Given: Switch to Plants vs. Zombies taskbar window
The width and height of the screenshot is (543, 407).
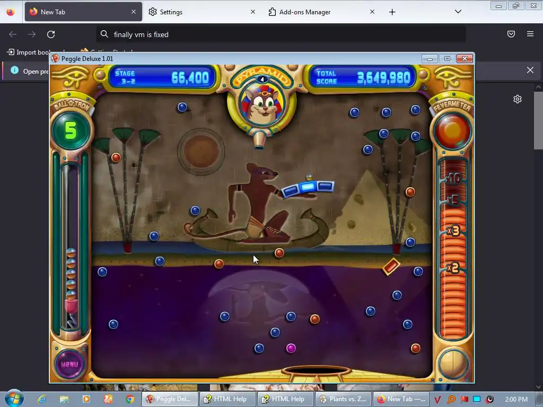Looking at the screenshot, I should tap(343, 399).
